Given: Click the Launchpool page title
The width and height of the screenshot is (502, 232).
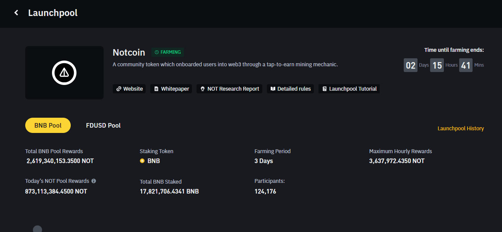Looking at the screenshot, I should (x=53, y=13).
